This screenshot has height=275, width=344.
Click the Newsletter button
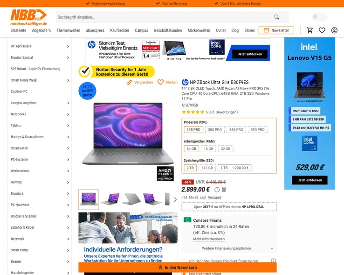(276, 30)
